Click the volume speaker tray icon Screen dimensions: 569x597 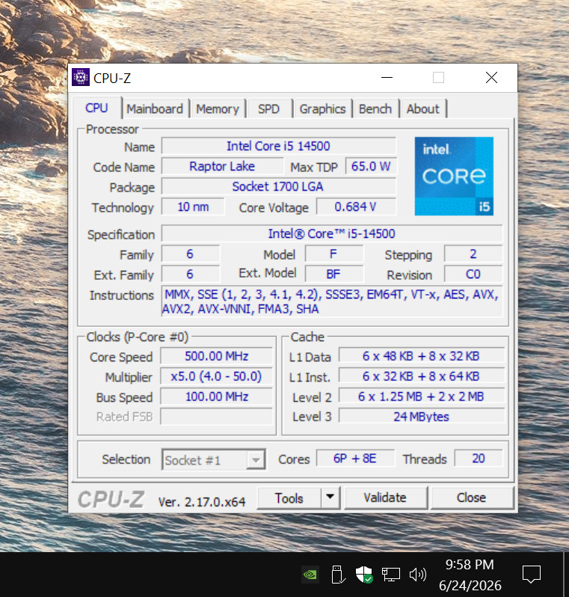[x=417, y=574]
